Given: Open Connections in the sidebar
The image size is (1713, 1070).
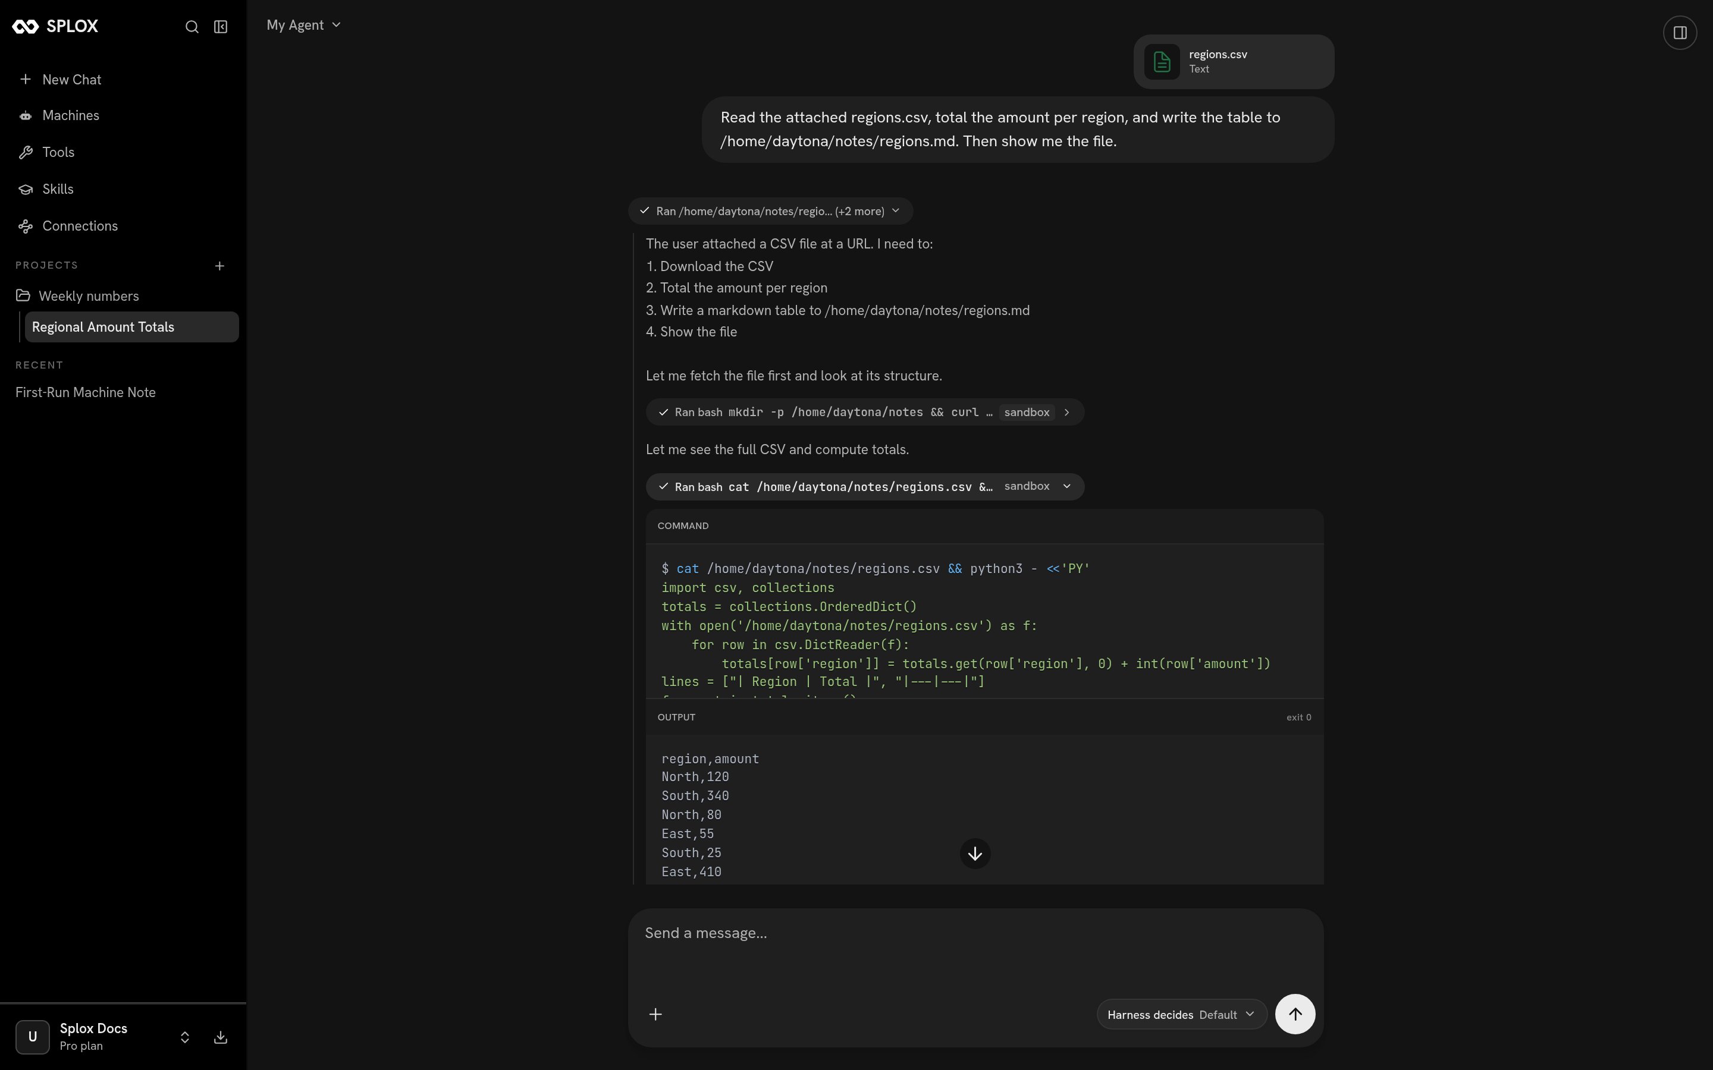Looking at the screenshot, I should pos(123,226).
